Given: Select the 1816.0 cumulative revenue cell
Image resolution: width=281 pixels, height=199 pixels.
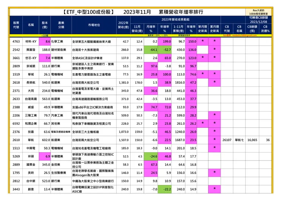Looking at the screenshot, I should coord(178,83).
